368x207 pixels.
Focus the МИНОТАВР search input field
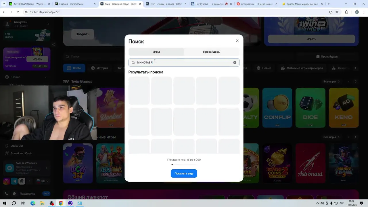(184, 62)
